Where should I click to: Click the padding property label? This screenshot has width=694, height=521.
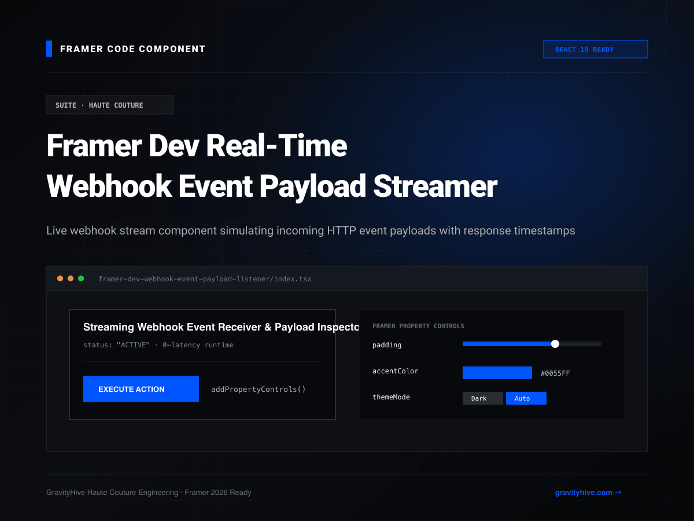[387, 345]
